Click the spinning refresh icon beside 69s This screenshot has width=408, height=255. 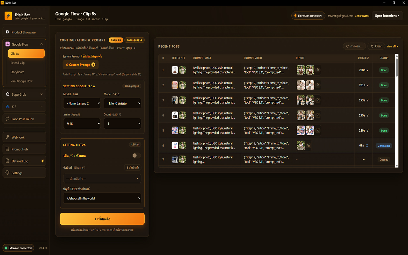tap(367, 146)
